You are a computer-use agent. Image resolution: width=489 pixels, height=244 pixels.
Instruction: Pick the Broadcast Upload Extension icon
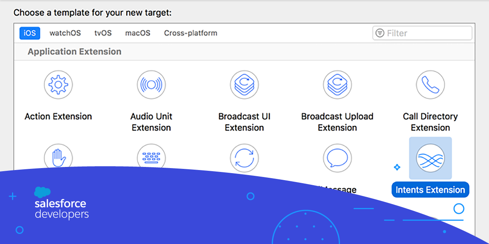tap(338, 85)
